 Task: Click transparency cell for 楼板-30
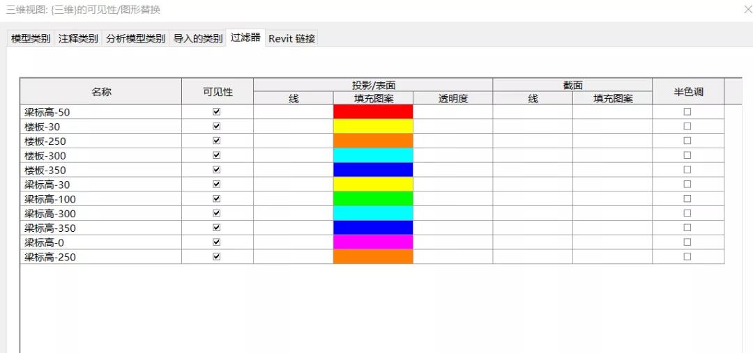pyautogui.click(x=453, y=126)
